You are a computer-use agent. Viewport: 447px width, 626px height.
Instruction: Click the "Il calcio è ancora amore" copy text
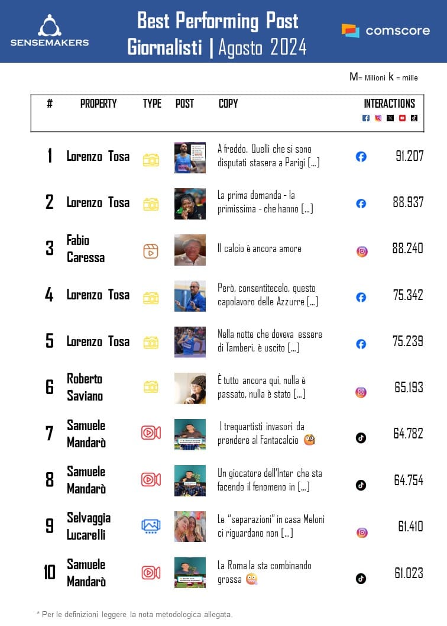click(260, 249)
